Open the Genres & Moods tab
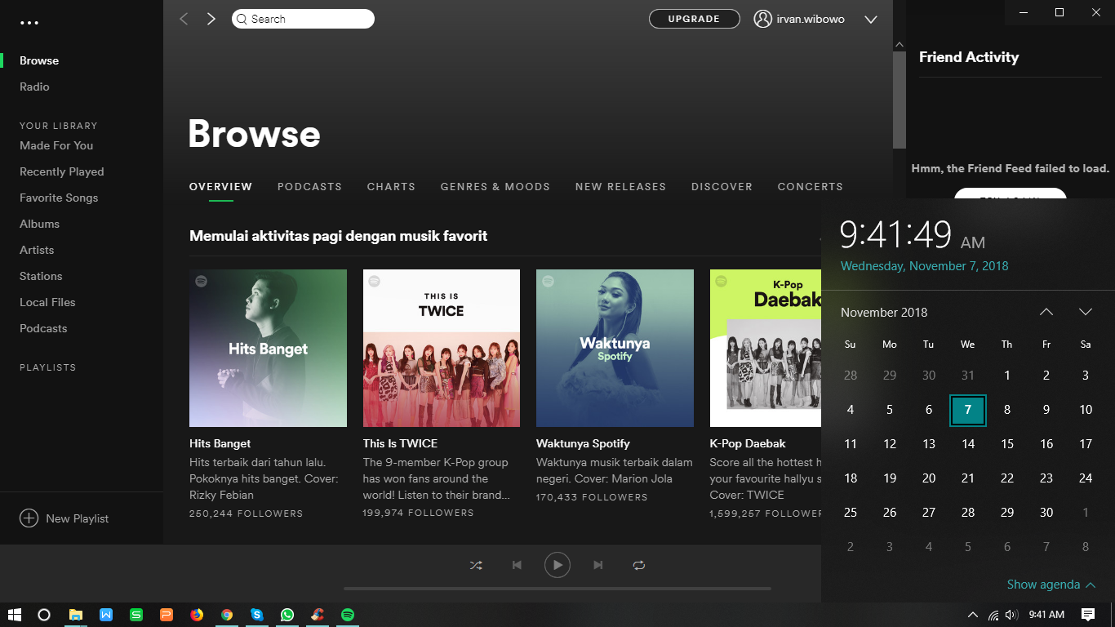This screenshot has width=1115, height=627. tap(495, 187)
